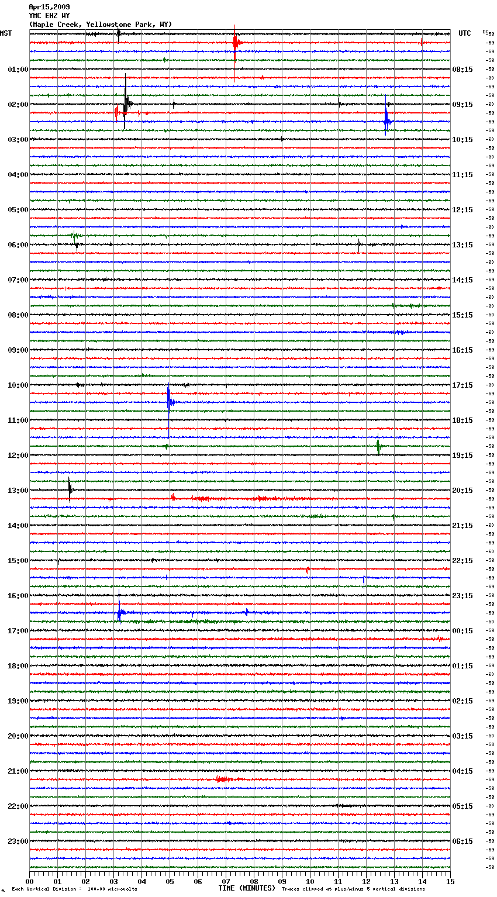This screenshot has height=897, width=497.
Task: Click the '16:00' MST hour label
Action: point(18,596)
